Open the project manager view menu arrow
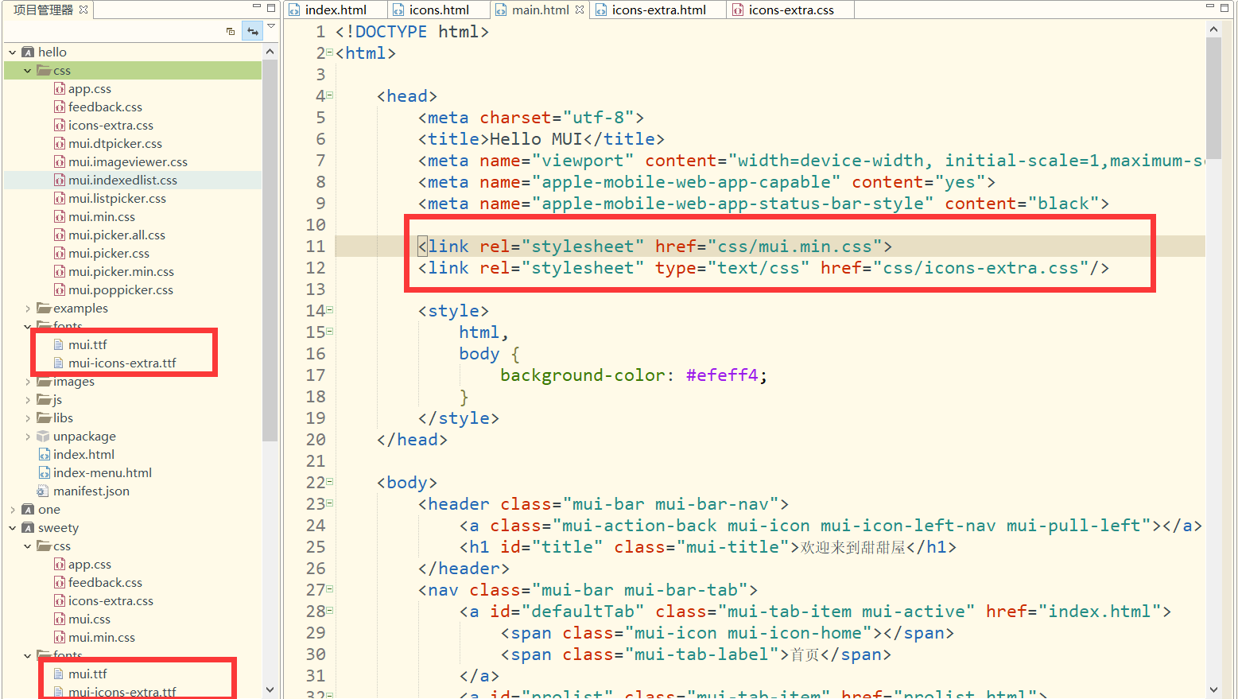1238x699 pixels. [x=271, y=26]
